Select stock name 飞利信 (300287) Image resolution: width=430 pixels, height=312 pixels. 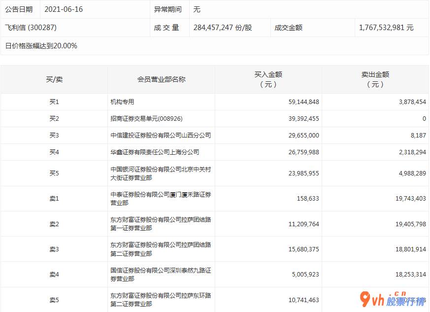[31, 28]
